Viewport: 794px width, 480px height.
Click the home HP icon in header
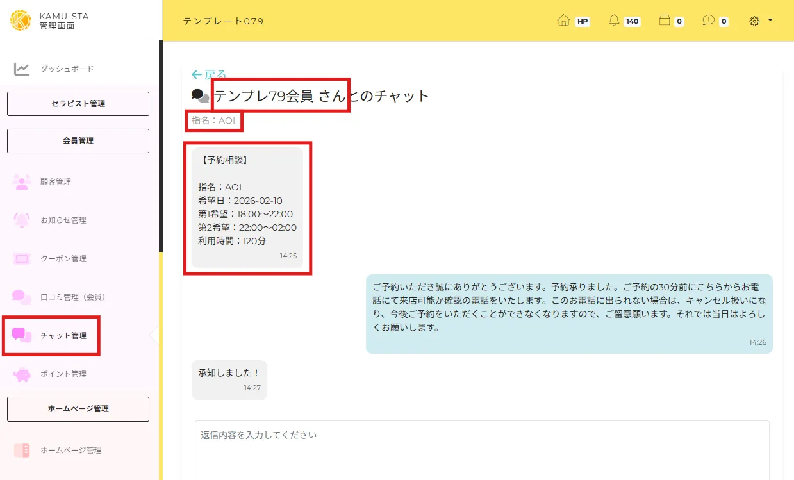click(x=564, y=21)
